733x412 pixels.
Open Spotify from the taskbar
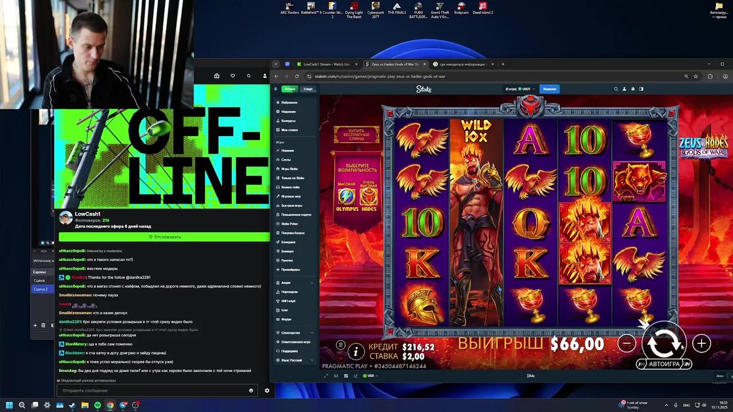coord(97,405)
